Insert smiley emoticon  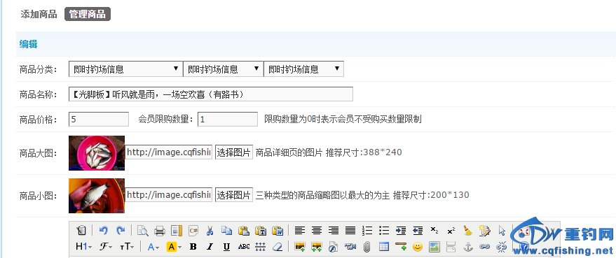418,247
